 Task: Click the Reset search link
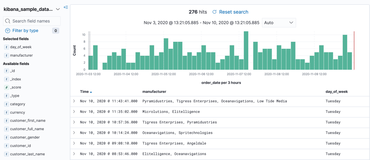pyautogui.click(x=233, y=12)
